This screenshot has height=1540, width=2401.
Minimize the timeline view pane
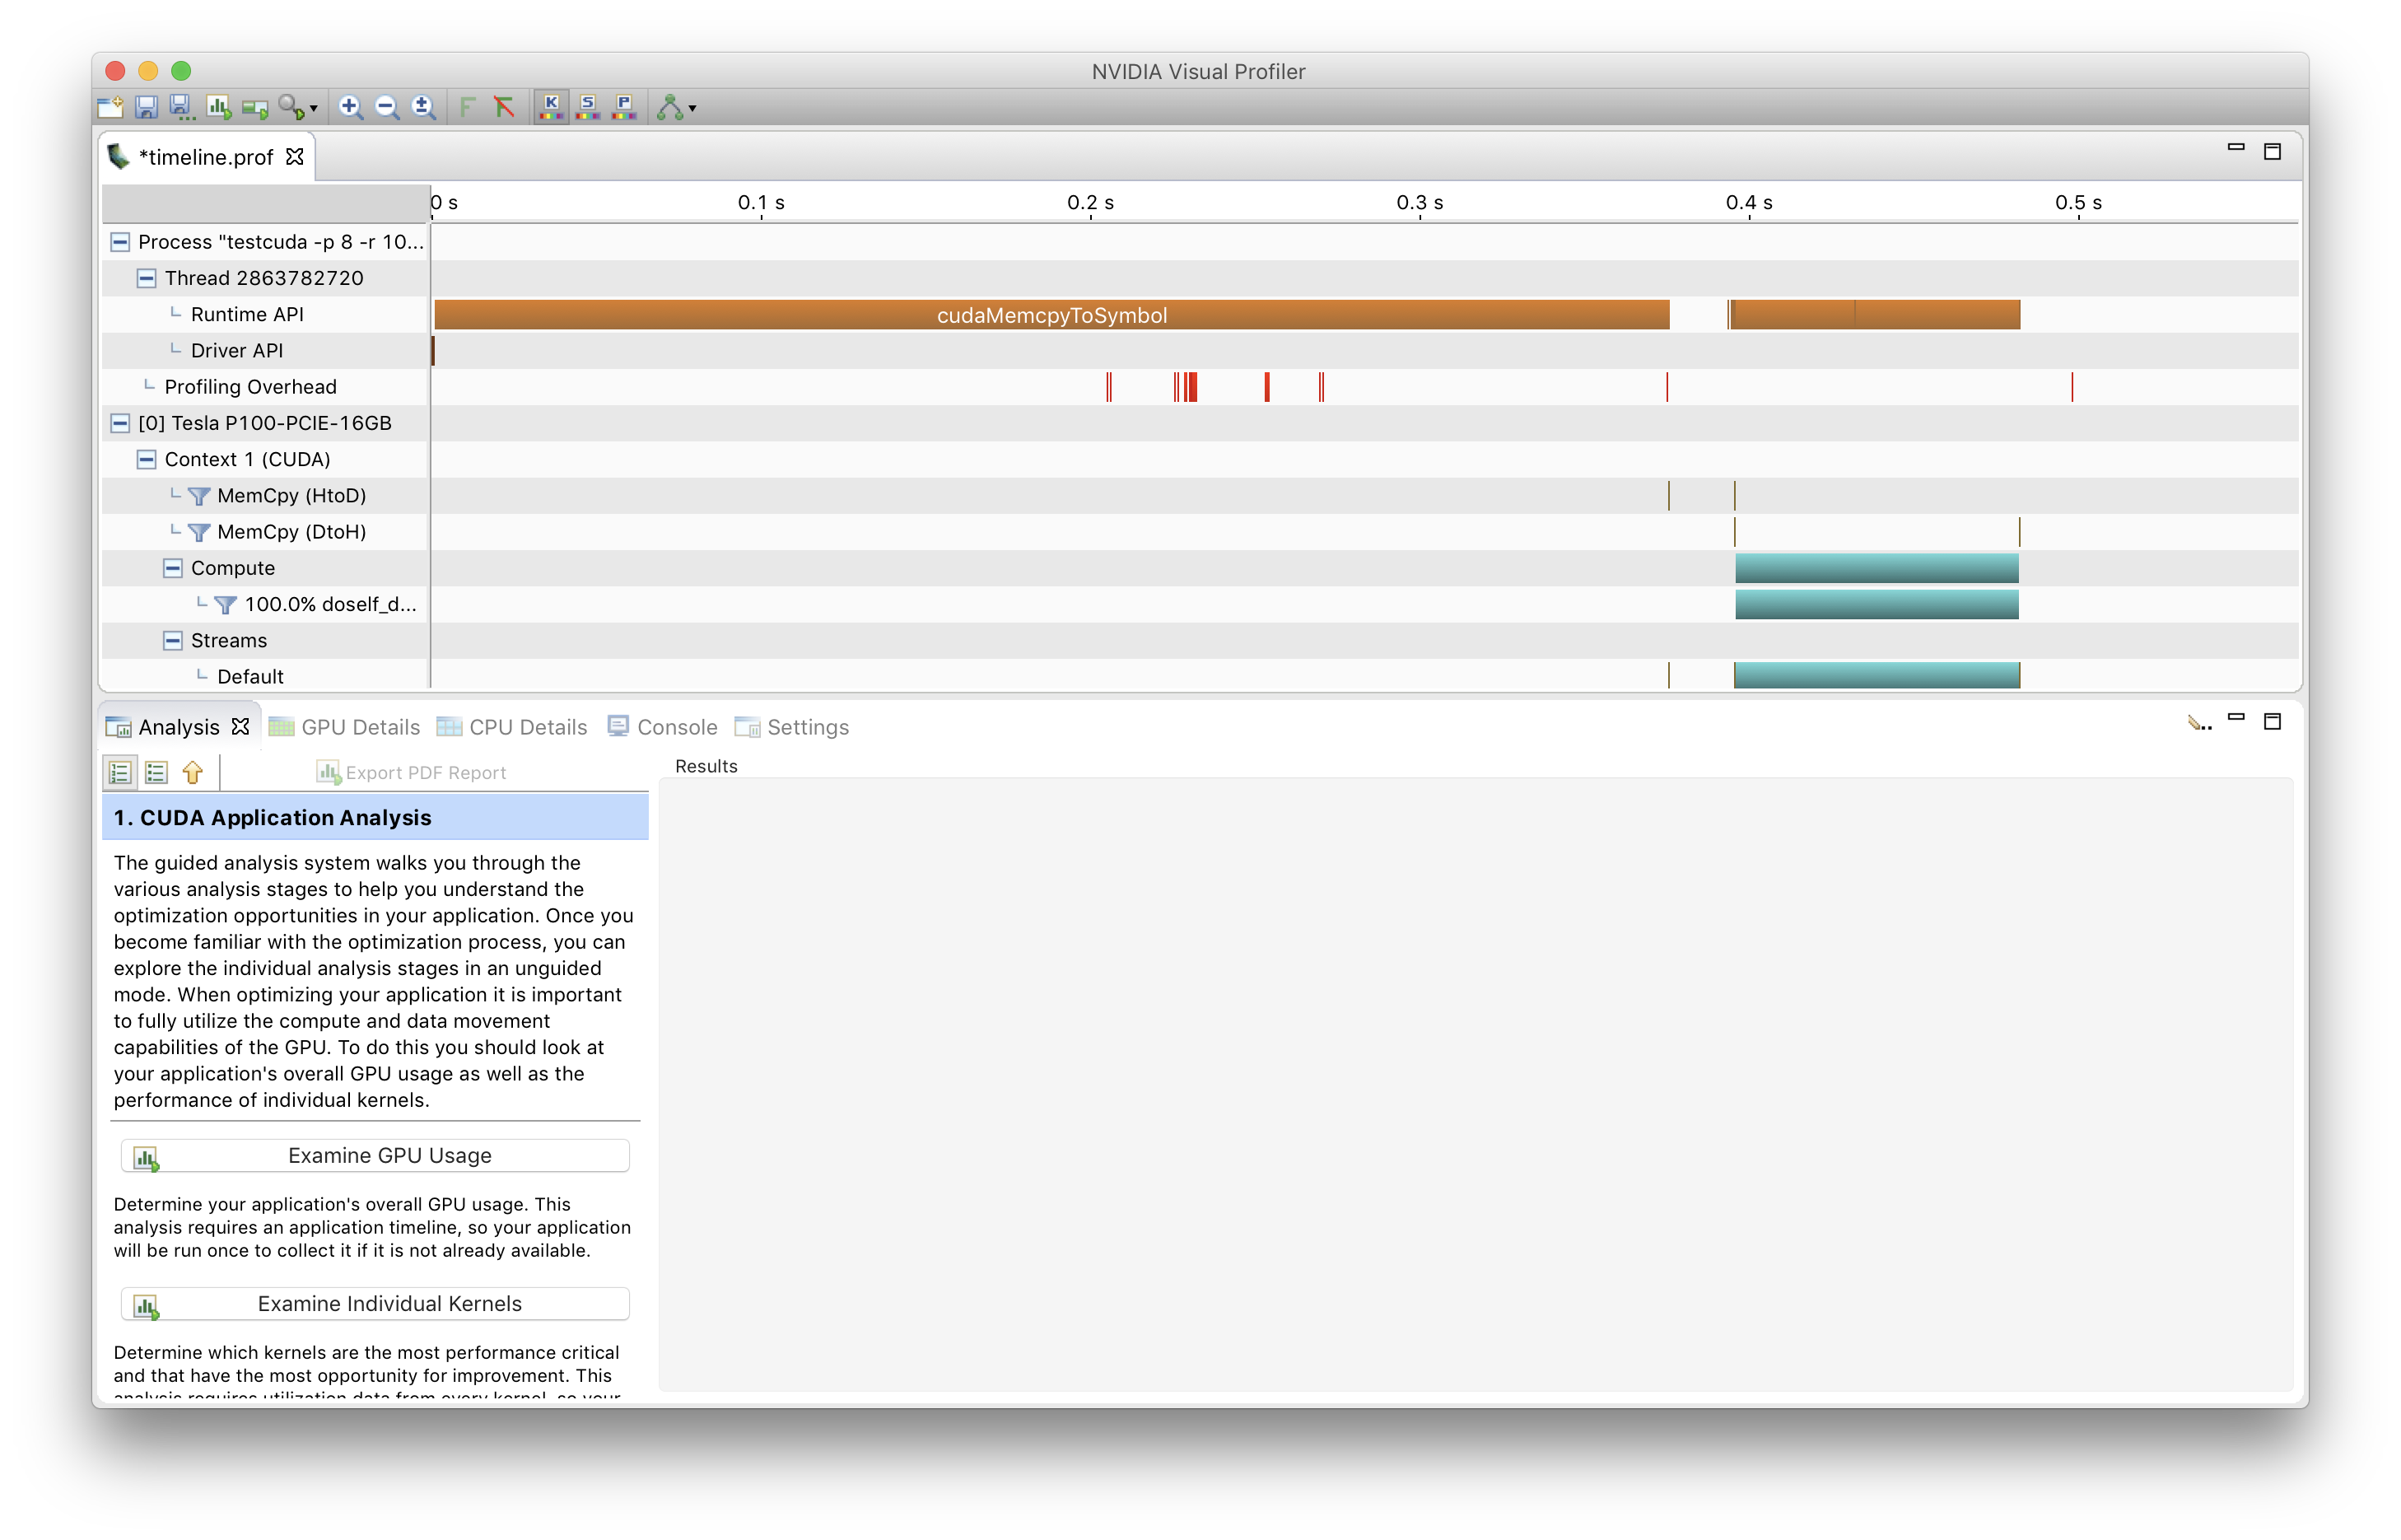pyautogui.click(x=2236, y=148)
